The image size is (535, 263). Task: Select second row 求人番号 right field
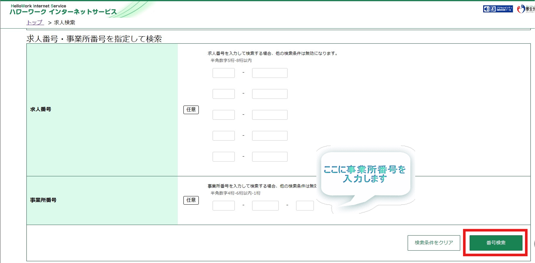(269, 94)
